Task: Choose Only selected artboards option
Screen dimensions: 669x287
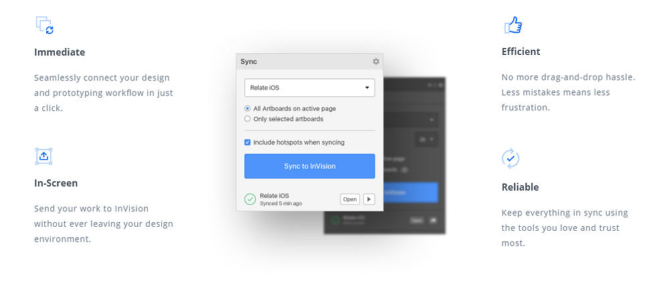Action: [x=248, y=119]
